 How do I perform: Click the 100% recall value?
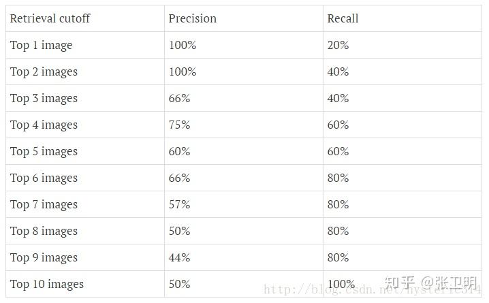pyautogui.click(x=341, y=285)
